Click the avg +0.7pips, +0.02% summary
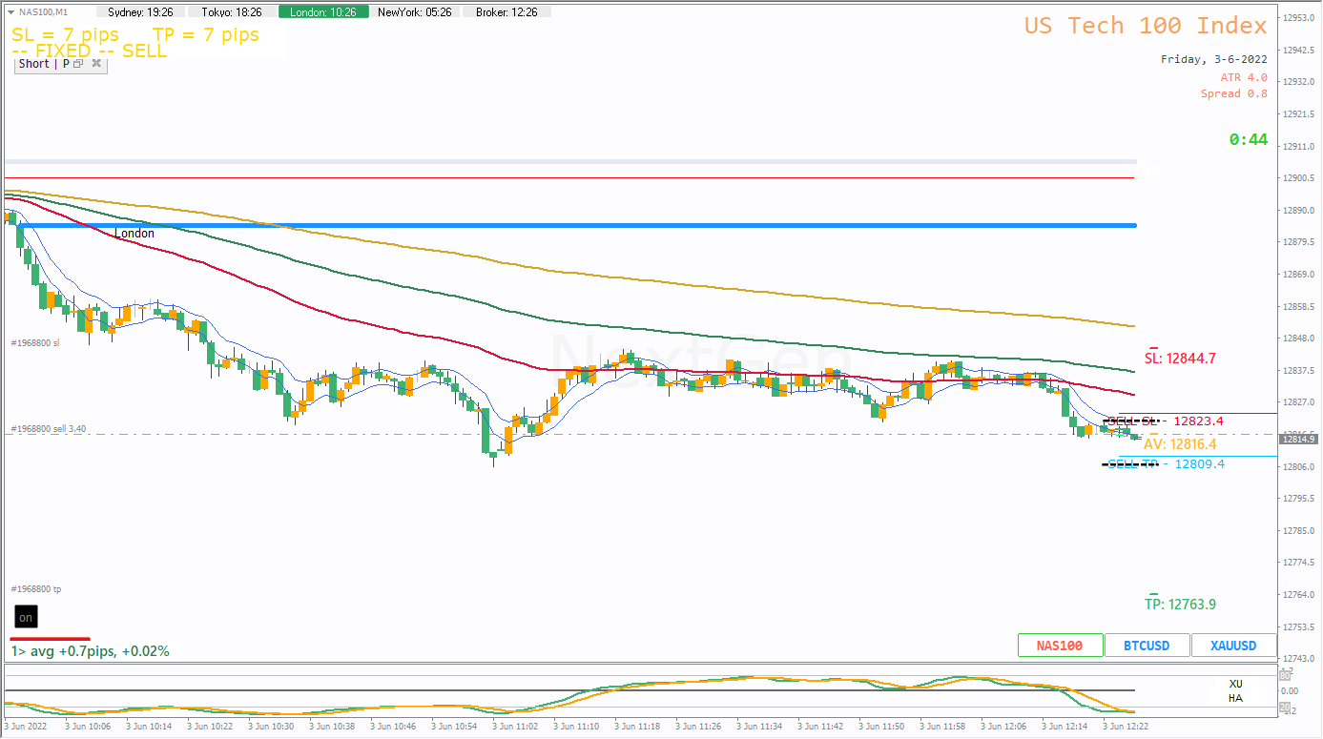 pos(91,651)
